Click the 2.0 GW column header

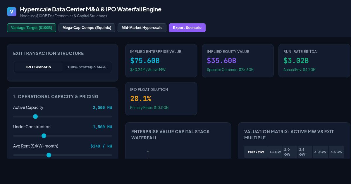point(290,152)
